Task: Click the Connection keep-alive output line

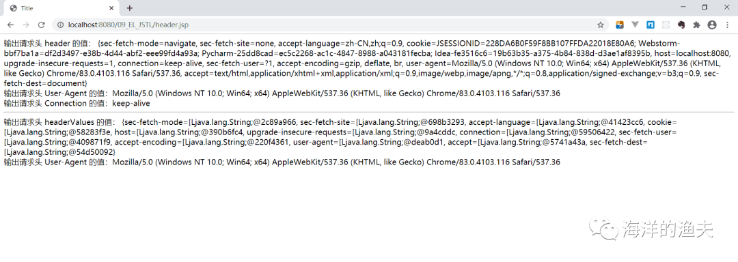Action: pyautogui.click(x=77, y=103)
